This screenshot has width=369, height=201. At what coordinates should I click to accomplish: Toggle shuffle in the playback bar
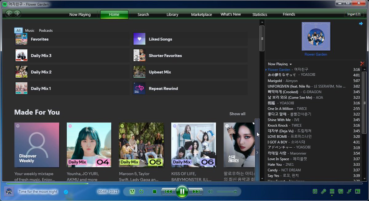[x=132, y=191]
